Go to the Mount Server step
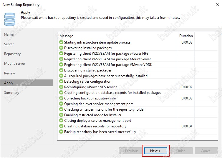The image size is (222, 158). pos(15,64)
